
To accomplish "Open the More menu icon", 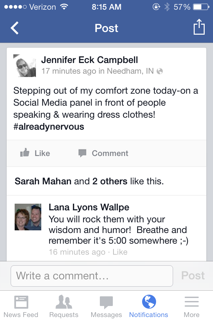I will 192,302.
